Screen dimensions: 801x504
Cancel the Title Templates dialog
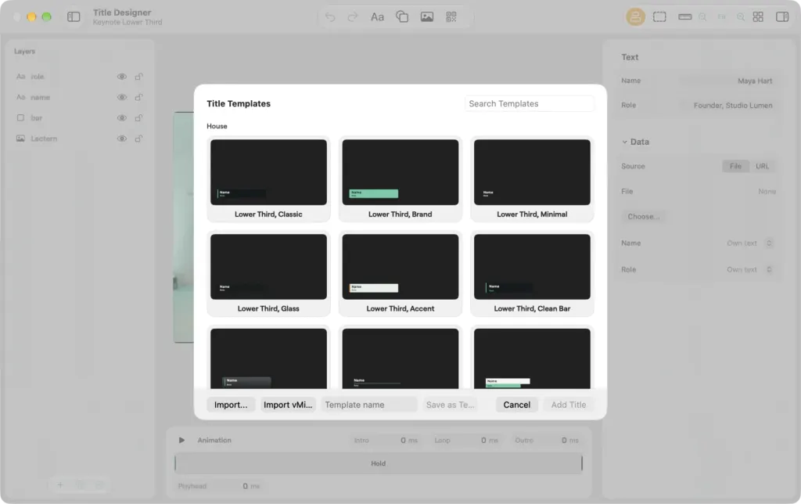[516, 405]
